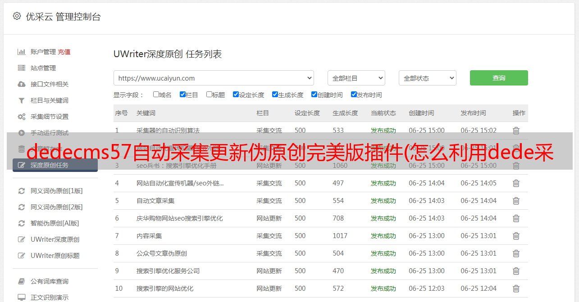This screenshot has height=302, width=579.
Task: Go to 接口文件相关 menu item
Action: pyautogui.click(x=50, y=84)
